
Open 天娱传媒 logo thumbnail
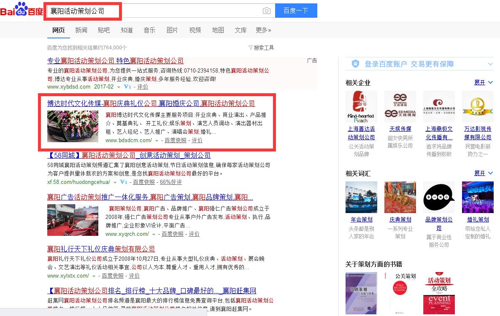[400, 106]
